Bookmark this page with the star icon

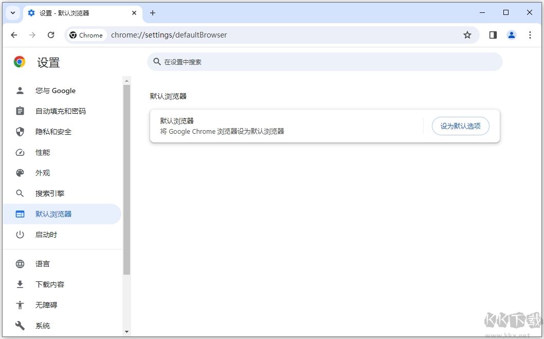(467, 35)
